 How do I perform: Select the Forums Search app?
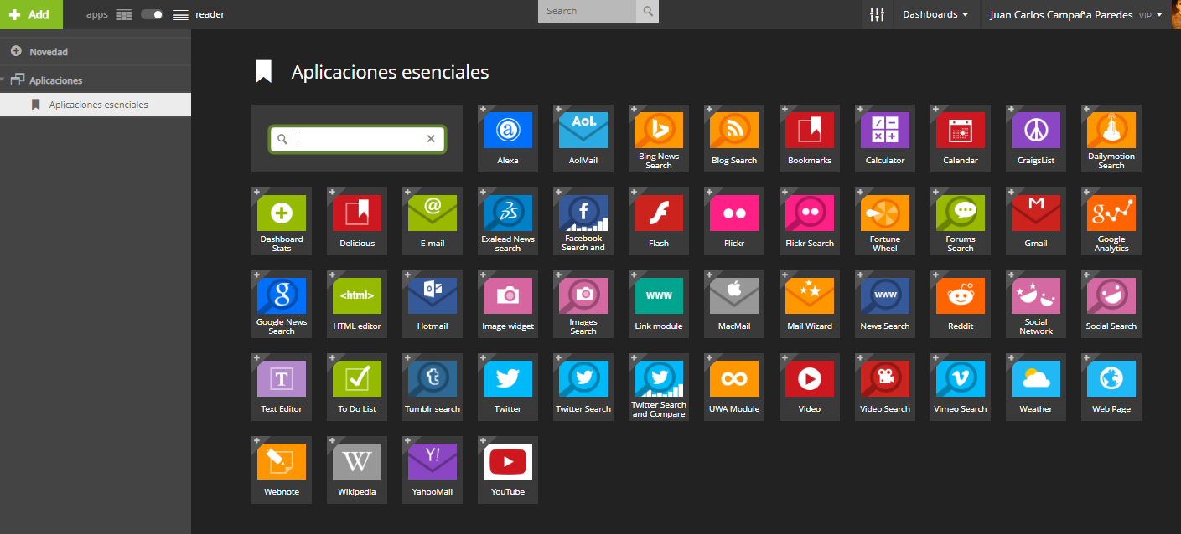tap(961, 221)
